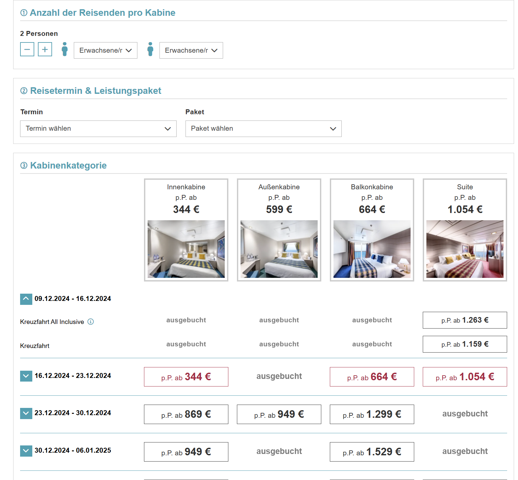Expand the 23.12.2024 - 30.12.2024 date row
The width and height of the screenshot is (518, 480).
(x=26, y=413)
